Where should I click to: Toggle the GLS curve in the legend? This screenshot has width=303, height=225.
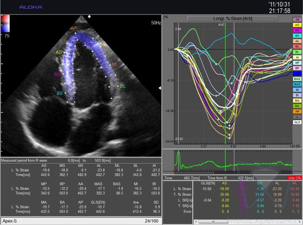(x=297, y=122)
